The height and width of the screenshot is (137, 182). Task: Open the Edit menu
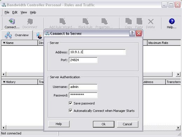[15, 12]
